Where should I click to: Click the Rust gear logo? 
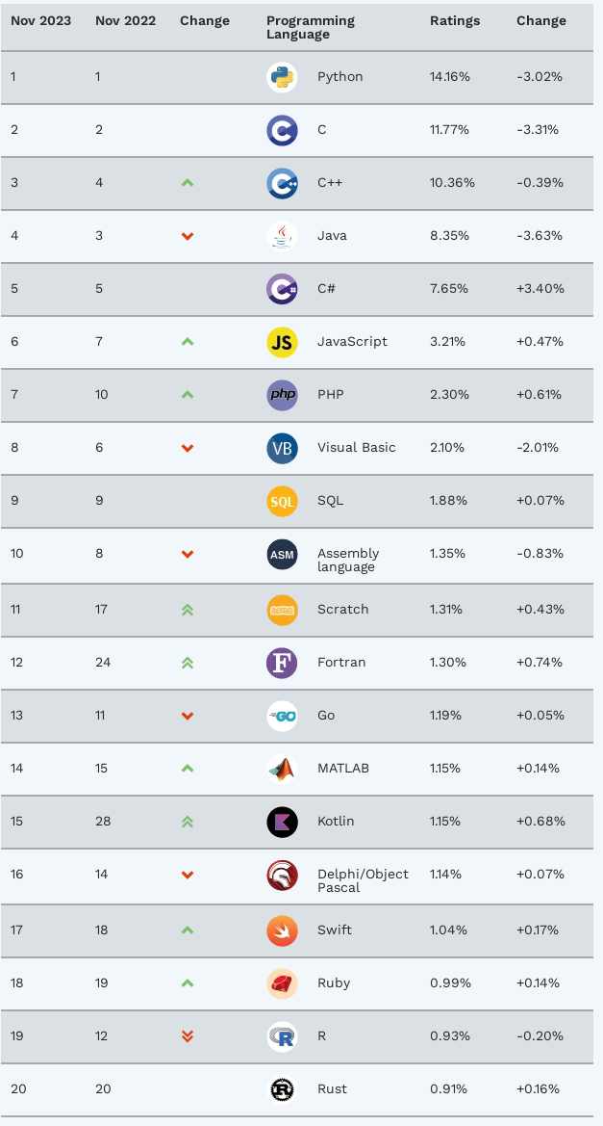(x=282, y=1089)
